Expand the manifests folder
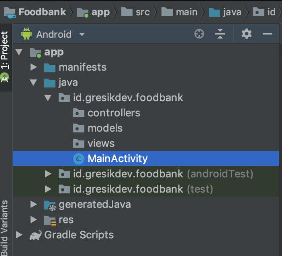 (33, 67)
